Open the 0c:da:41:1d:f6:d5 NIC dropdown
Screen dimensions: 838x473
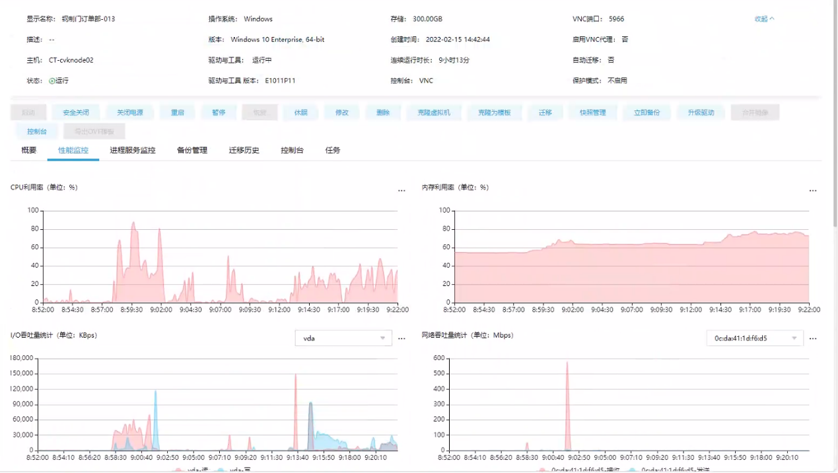tap(755, 338)
